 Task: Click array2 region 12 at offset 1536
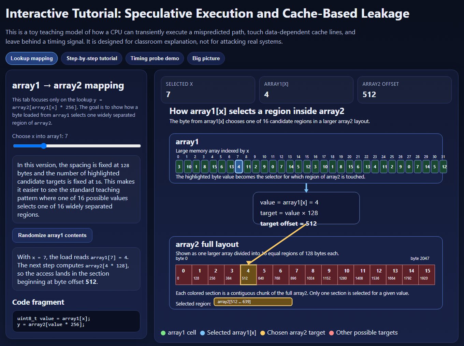pyautogui.click(x=378, y=275)
